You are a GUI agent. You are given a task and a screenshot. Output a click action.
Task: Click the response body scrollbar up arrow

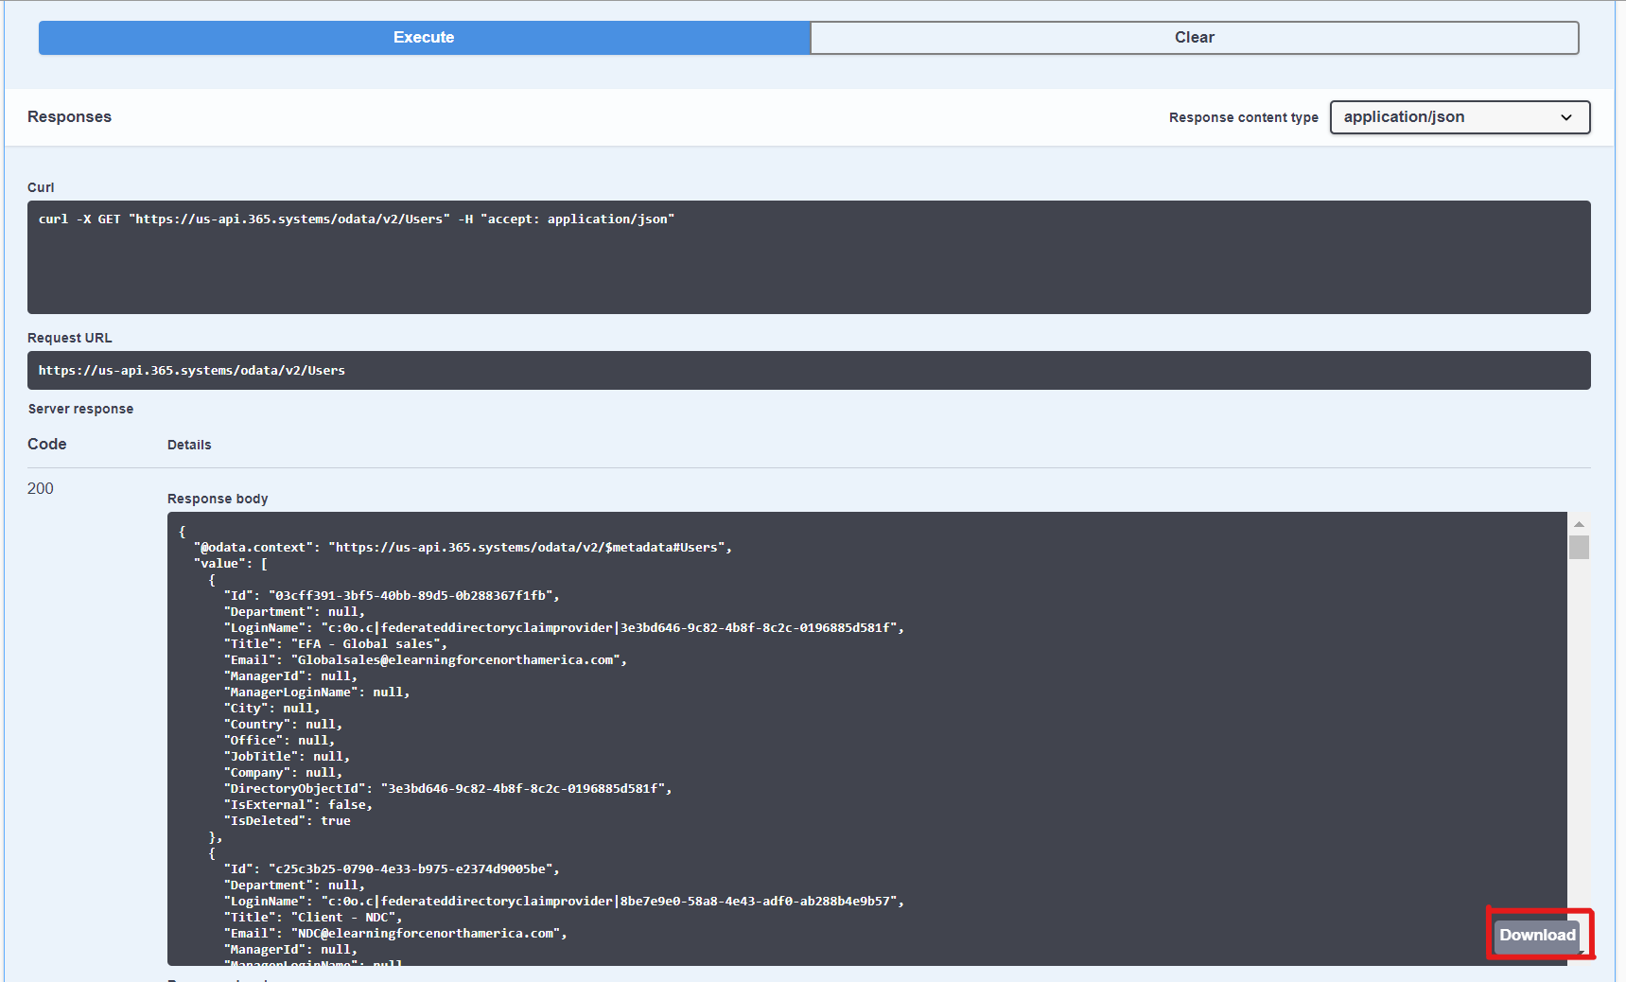1579,523
